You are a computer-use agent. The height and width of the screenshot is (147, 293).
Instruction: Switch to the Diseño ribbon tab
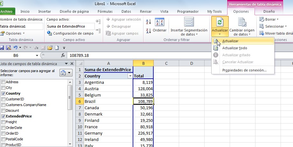click(x=269, y=11)
